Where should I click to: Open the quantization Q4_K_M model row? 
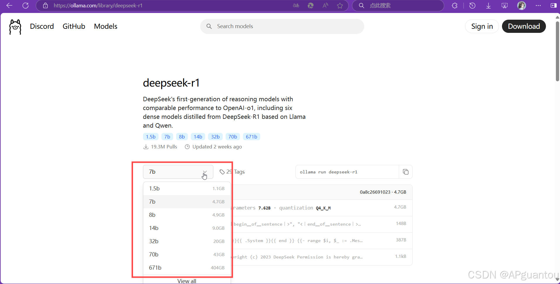(321, 208)
